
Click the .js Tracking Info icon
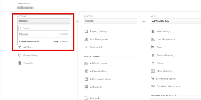click(86, 47)
